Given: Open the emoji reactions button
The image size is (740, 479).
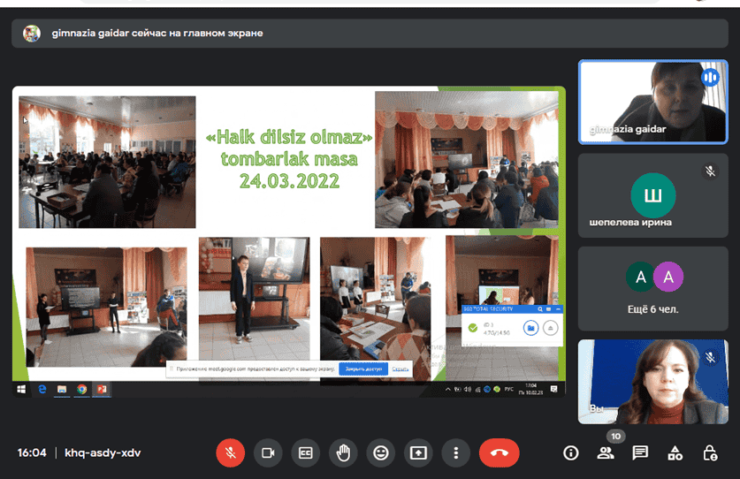Looking at the screenshot, I should click(381, 452).
